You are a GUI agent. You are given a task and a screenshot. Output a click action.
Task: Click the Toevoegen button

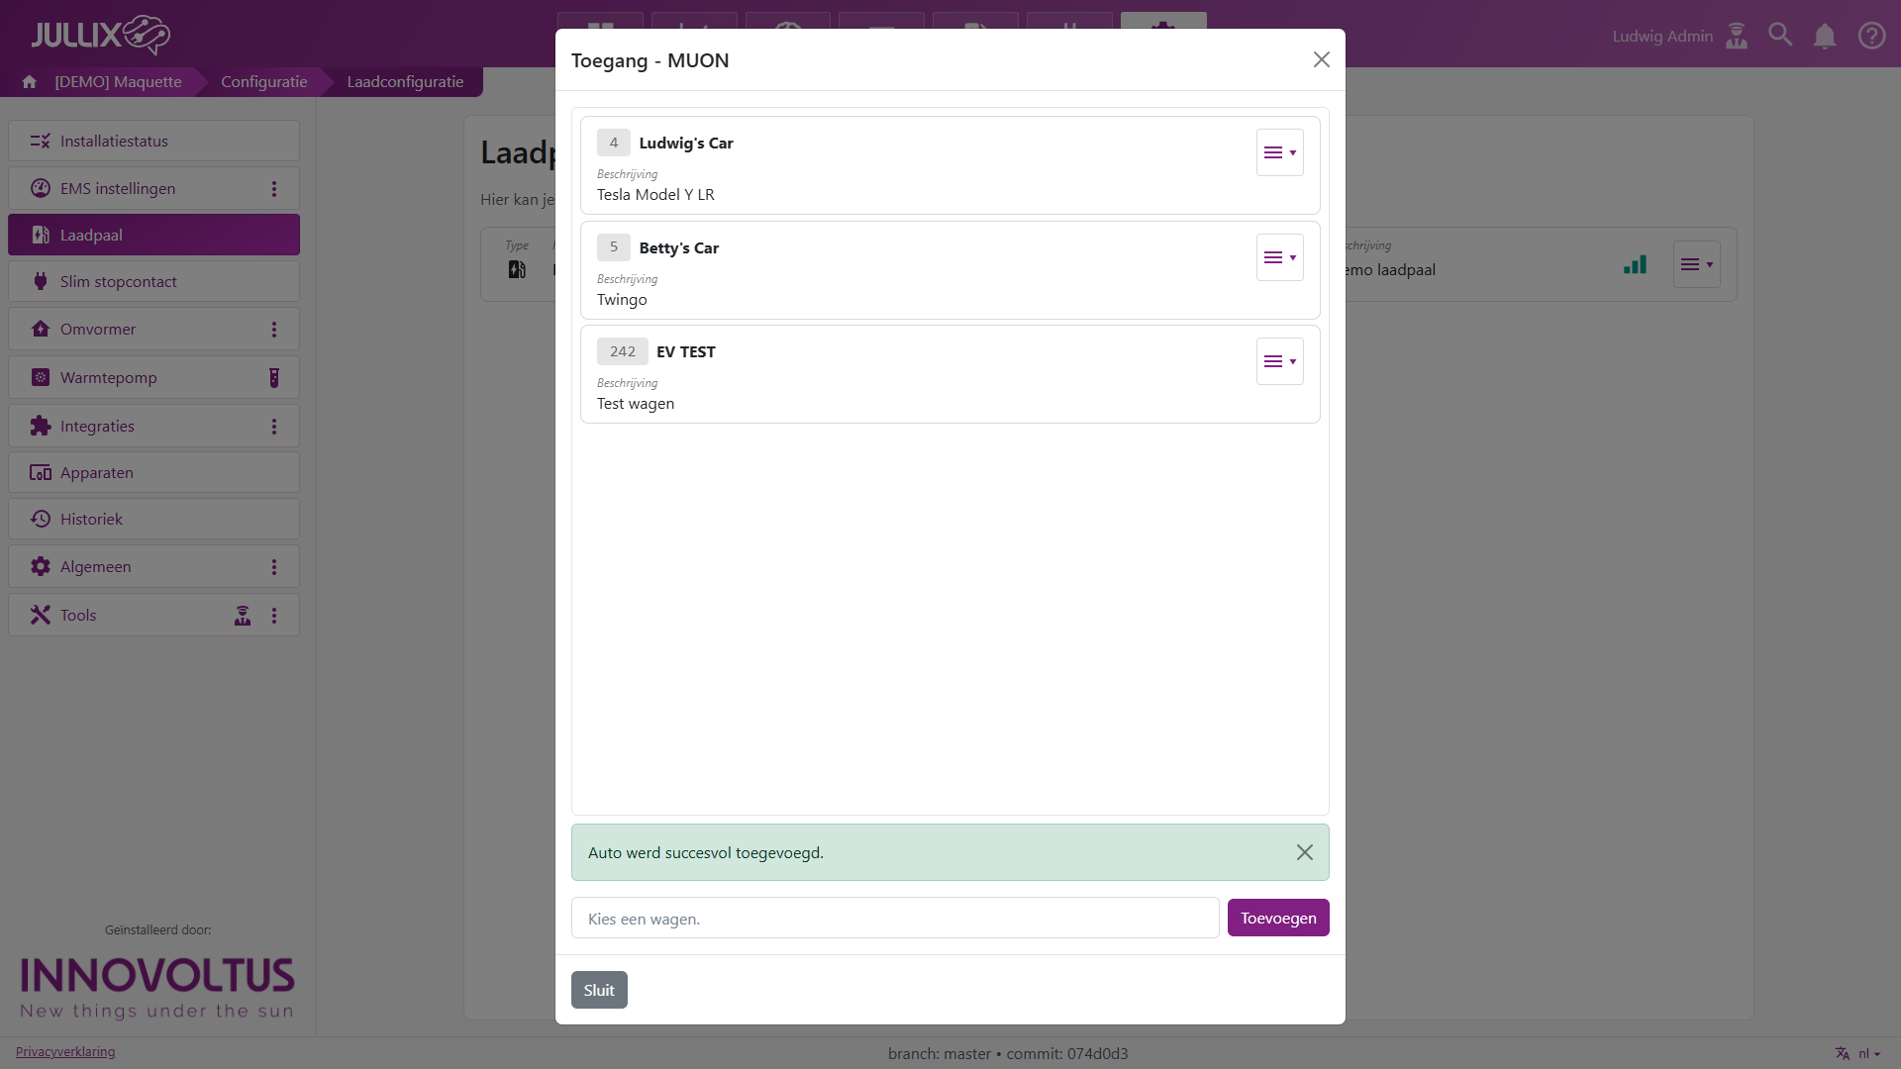pos(1277,919)
